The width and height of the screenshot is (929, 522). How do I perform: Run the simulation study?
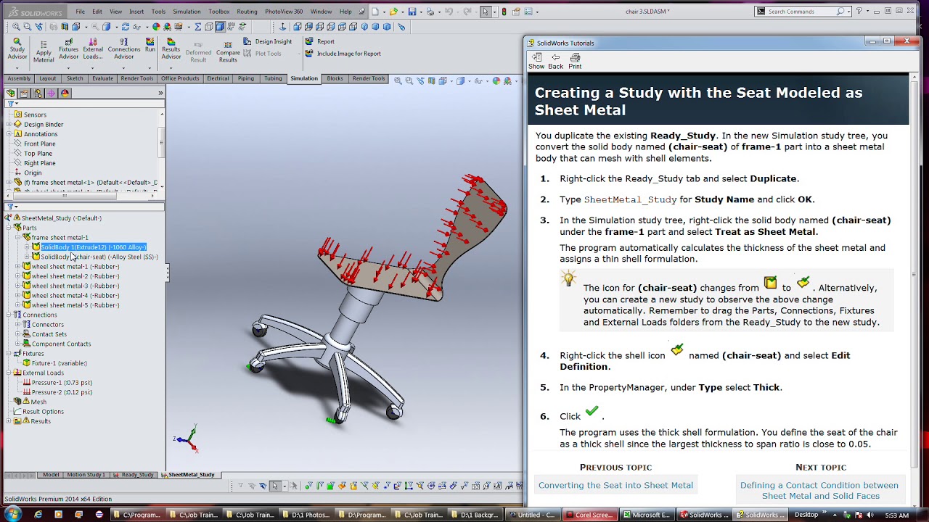pyautogui.click(x=150, y=45)
